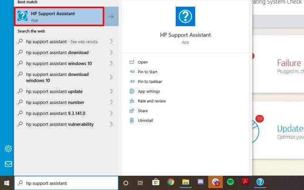Open Settings gear in search sidebar

[x=8, y=149]
